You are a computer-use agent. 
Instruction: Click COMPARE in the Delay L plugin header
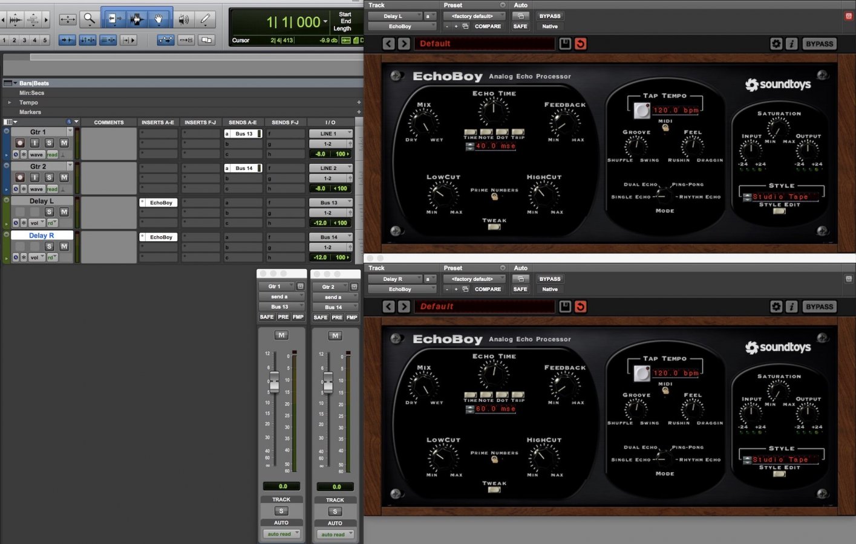coord(488,27)
